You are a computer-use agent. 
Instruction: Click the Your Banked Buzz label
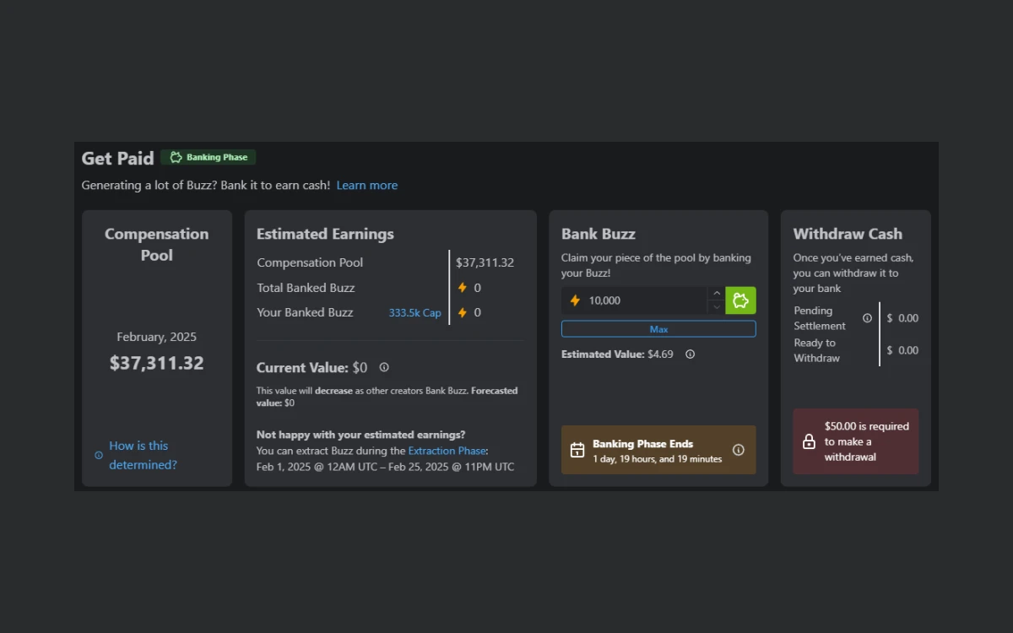tap(305, 312)
